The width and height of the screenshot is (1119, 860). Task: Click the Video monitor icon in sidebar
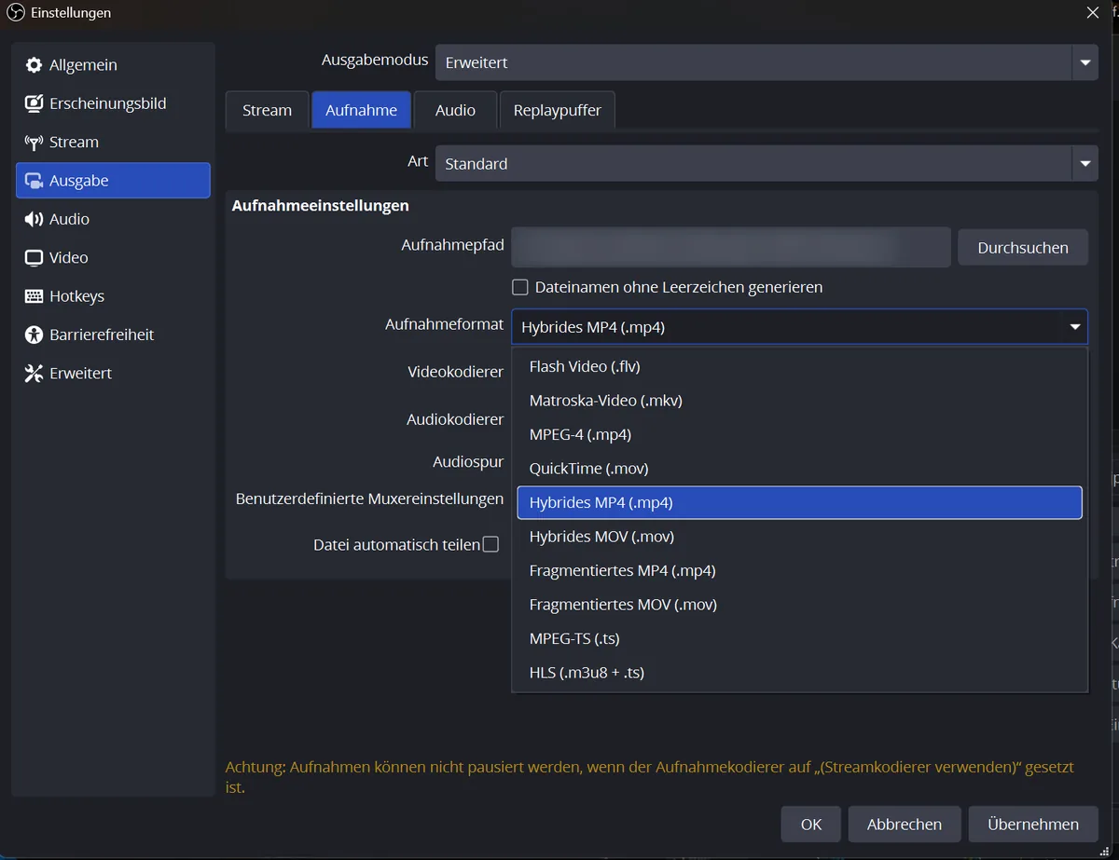coord(35,258)
